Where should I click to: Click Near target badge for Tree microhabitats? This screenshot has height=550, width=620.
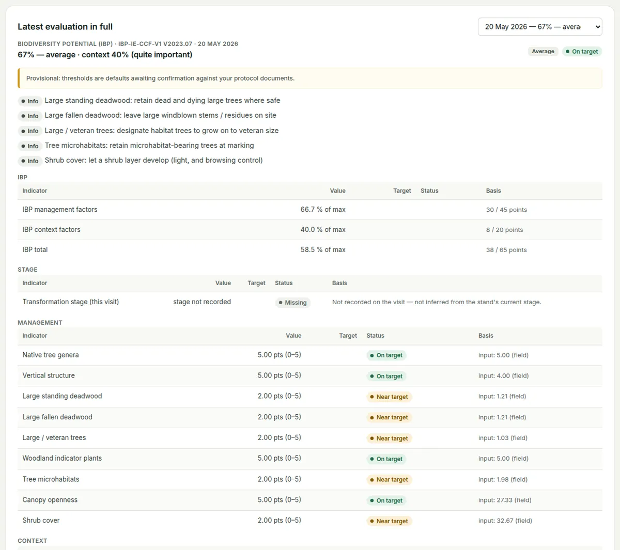click(389, 480)
